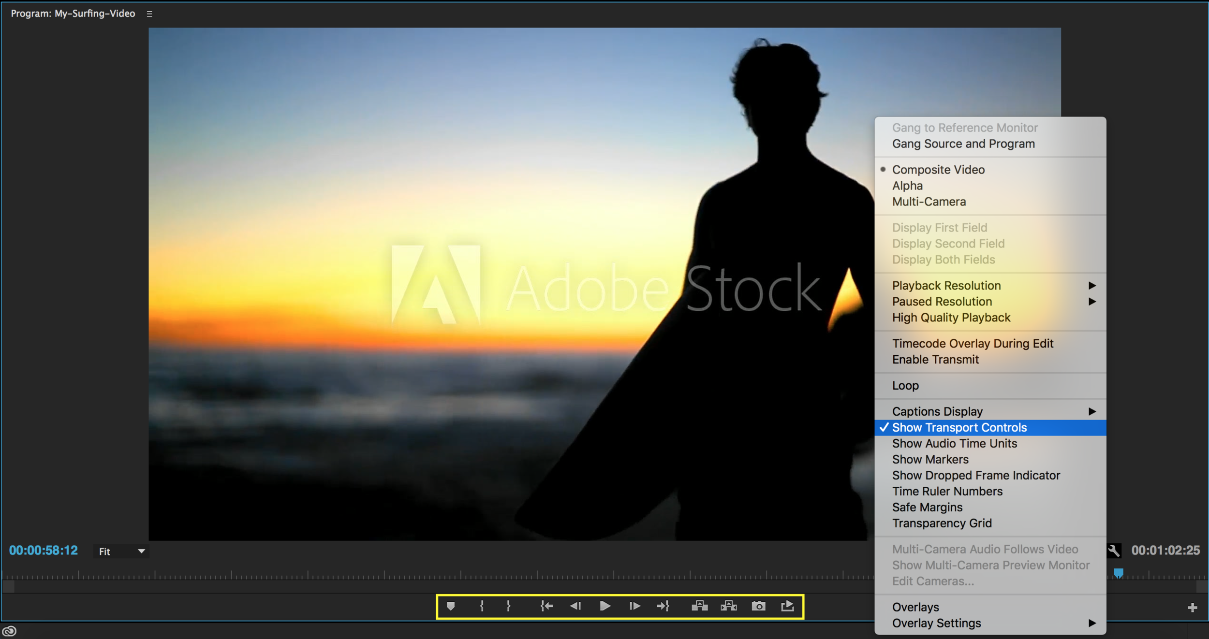Click the Extract button icon
The width and height of the screenshot is (1209, 639).
tap(729, 606)
